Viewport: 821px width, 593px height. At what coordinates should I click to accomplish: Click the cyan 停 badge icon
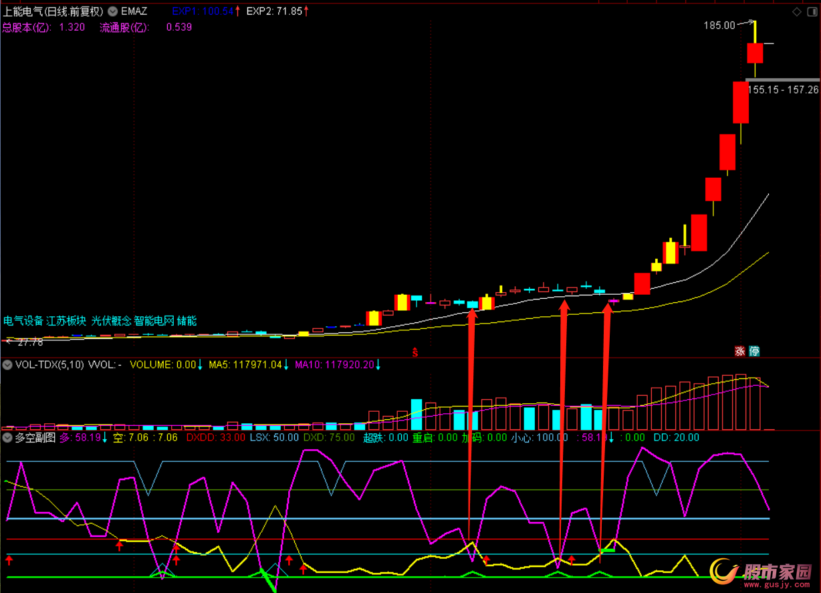(754, 351)
